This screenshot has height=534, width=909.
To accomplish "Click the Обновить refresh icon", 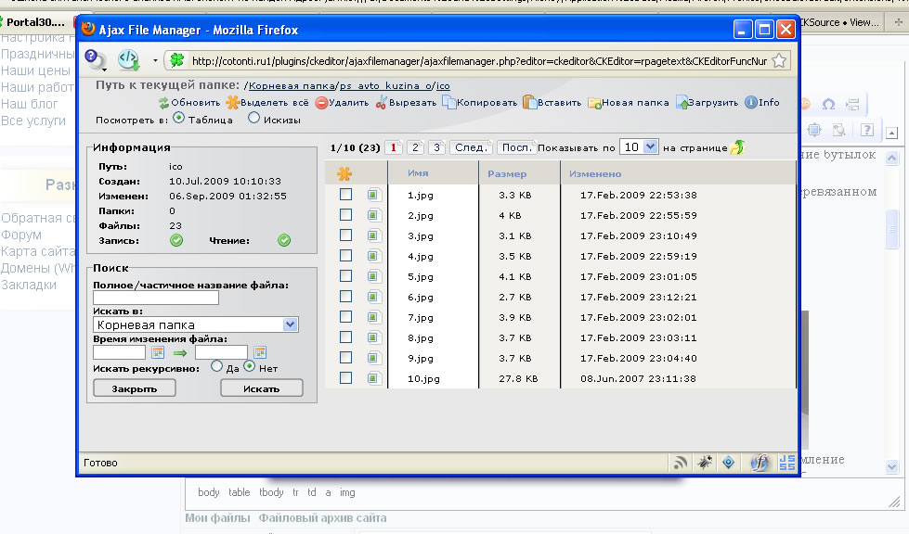I will [x=164, y=103].
